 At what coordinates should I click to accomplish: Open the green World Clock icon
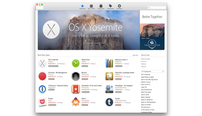[x=76, y=63]
